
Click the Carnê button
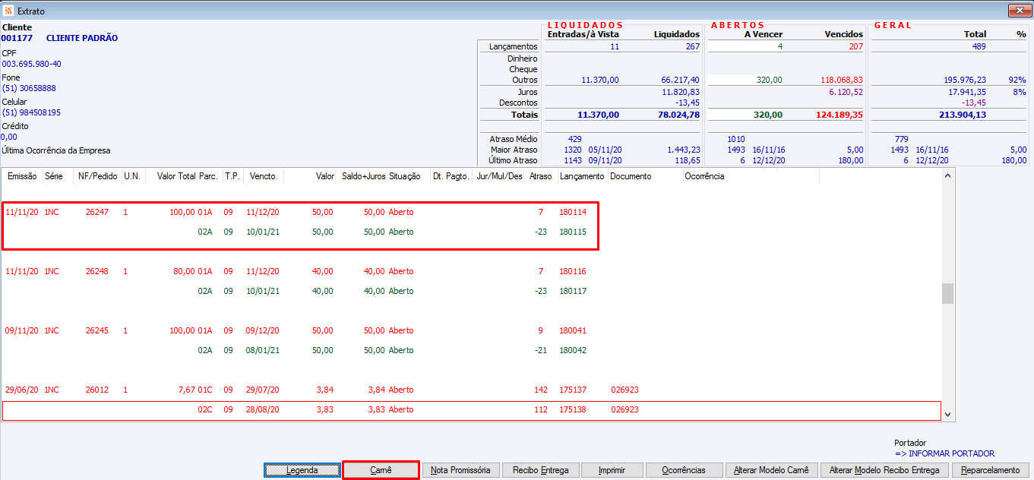click(x=381, y=470)
